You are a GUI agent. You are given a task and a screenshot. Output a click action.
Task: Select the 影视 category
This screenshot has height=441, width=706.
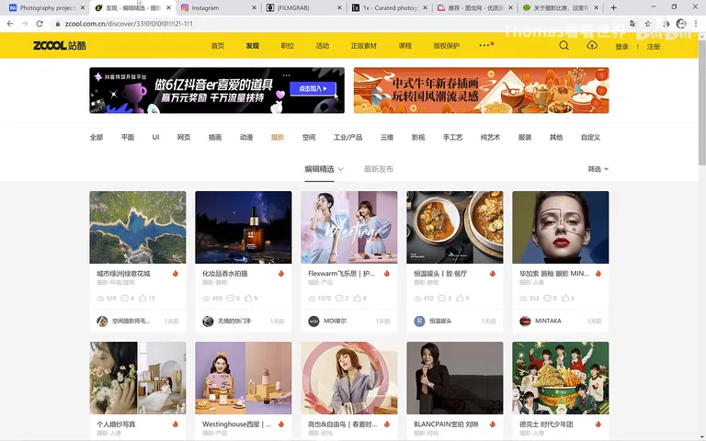coord(418,137)
